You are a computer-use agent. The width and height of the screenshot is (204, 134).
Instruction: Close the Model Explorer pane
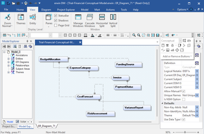point(31,41)
